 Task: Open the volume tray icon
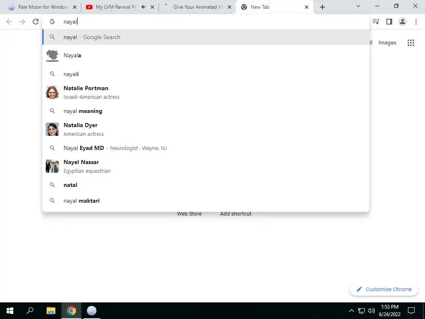371,311
